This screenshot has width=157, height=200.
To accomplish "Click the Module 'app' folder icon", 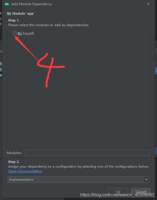I will 9,14.
